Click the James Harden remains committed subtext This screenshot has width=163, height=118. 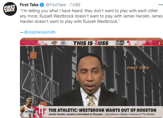(x=75, y=114)
